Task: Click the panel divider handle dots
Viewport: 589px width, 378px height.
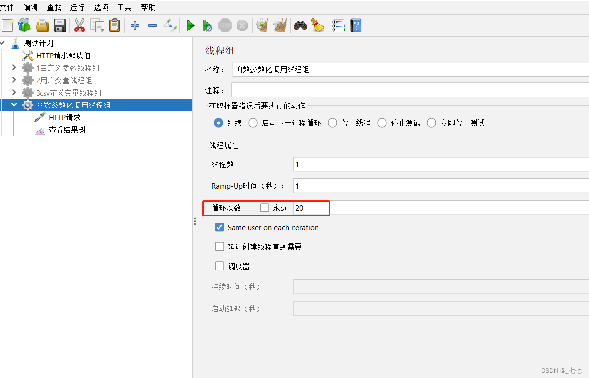Action: click(195, 221)
